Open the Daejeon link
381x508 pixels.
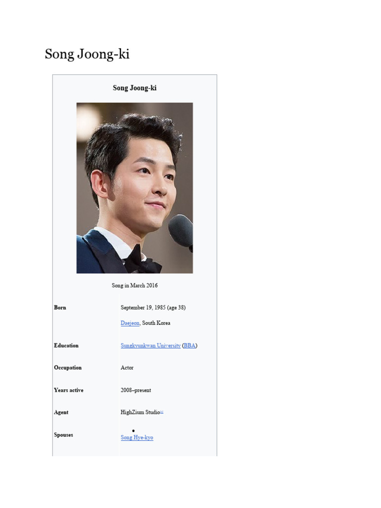[x=130, y=323]
